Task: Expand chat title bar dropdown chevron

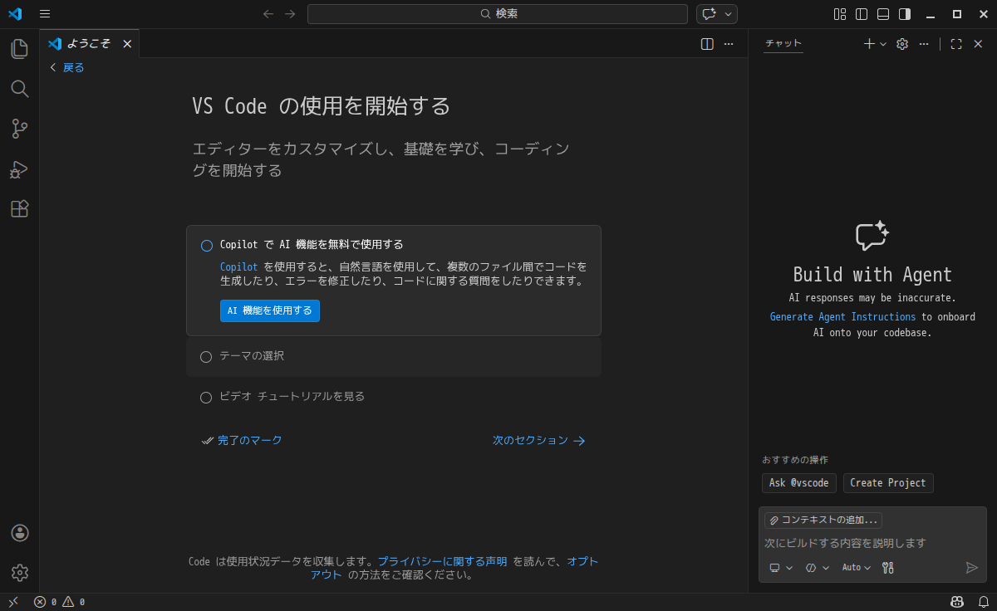Action: point(729,14)
